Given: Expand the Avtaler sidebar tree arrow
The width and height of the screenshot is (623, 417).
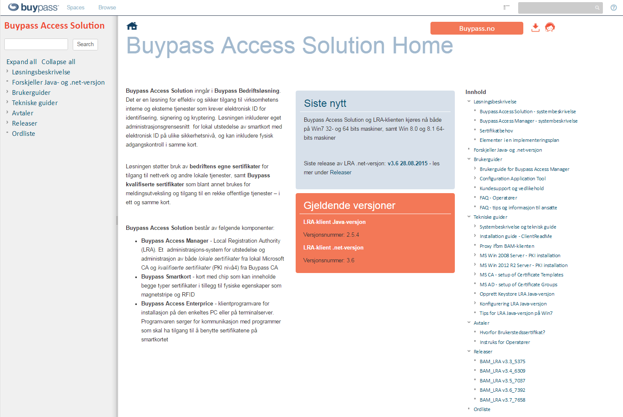Looking at the screenshot, I should pyautogui.click(x=7, y=112).
